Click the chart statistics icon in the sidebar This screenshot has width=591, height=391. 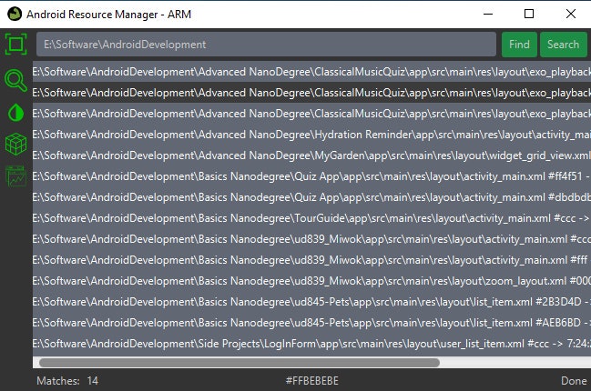[x=15, y=176]
